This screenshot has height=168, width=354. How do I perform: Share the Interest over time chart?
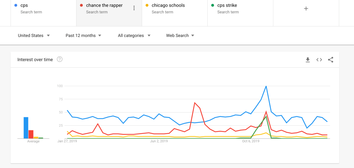click(330, 60)
